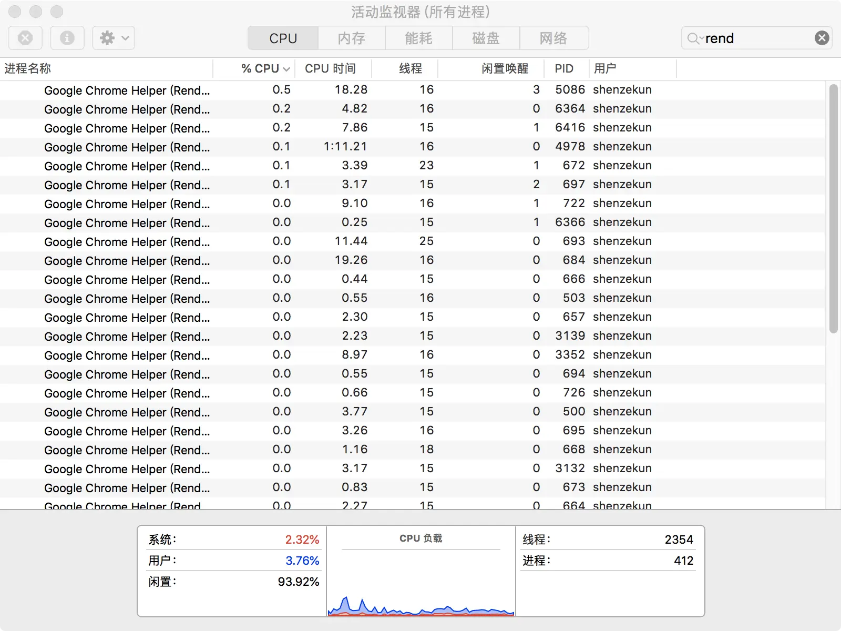The width and height of the screenshot is (841, 631).
Task: Switch to the 磁盘 tab
Action: pos(486,38)
